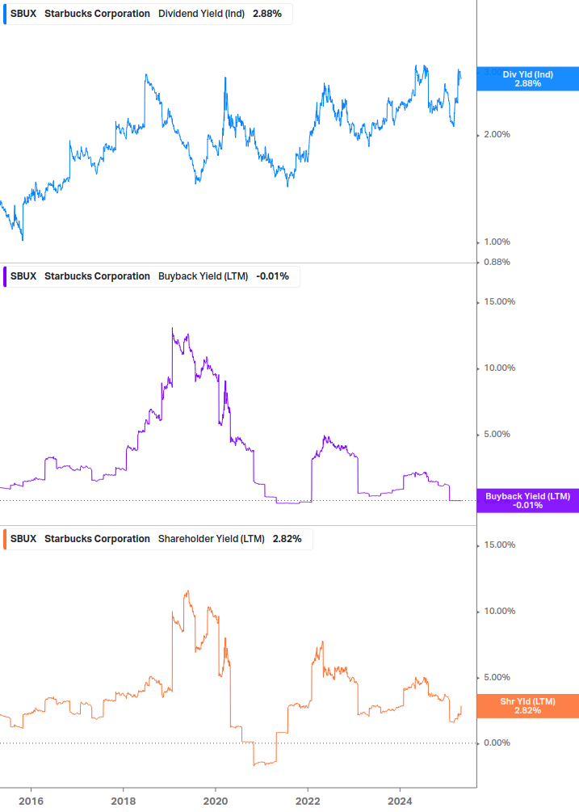579x812 pixels.
Task: Click the 2.00% tick on the dividend yield axis
Action: tap(497, 135)
